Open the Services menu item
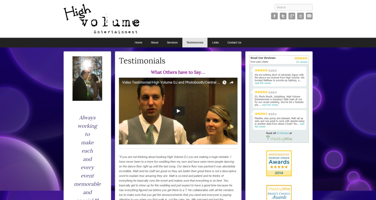The height and width of the screenshot is (200, 376). (x=172, y=42)
